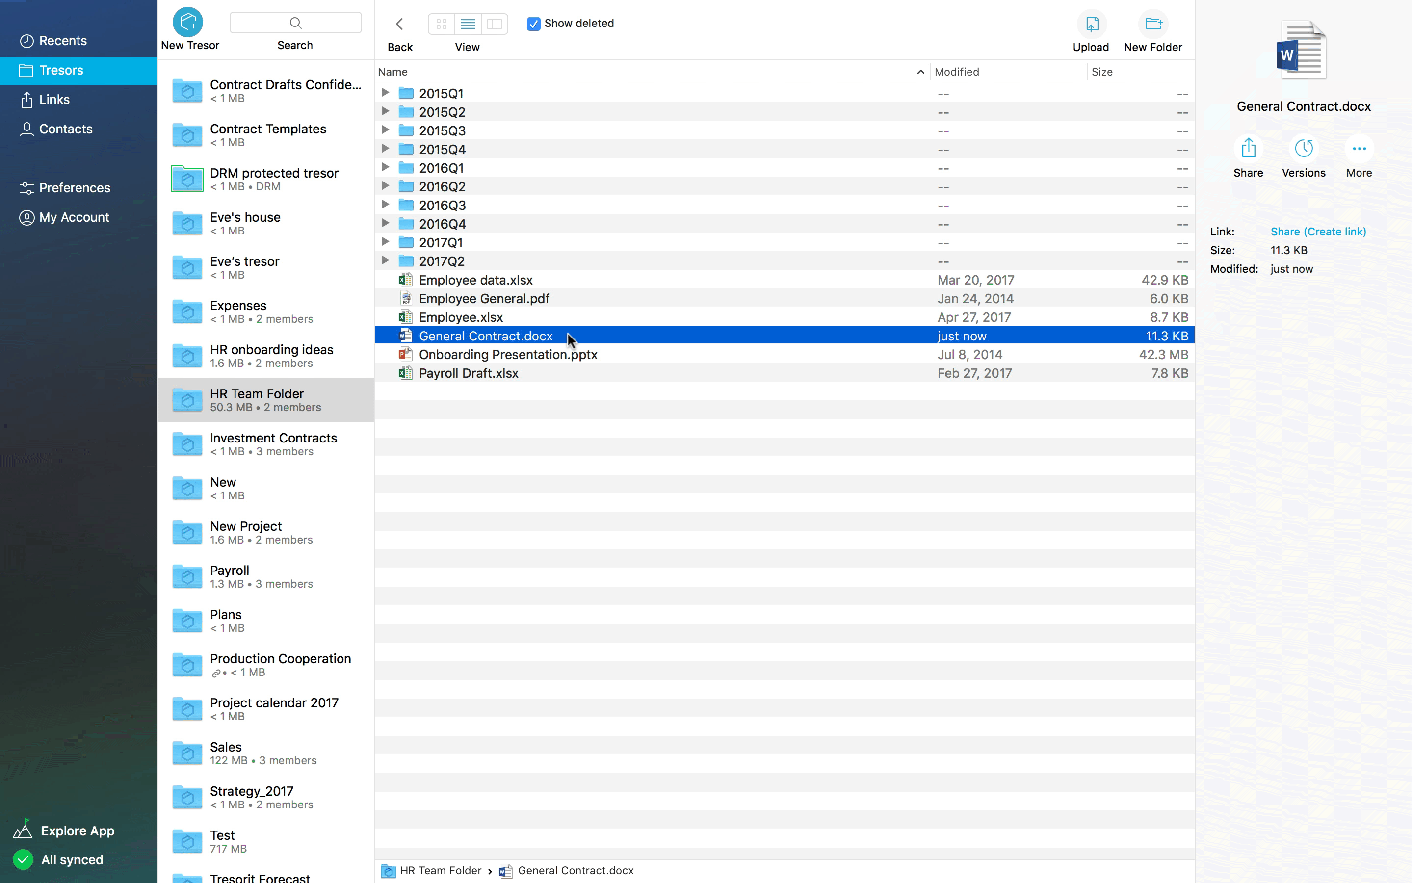
Task: Switch to icon grid view
Action: [442, 23]
